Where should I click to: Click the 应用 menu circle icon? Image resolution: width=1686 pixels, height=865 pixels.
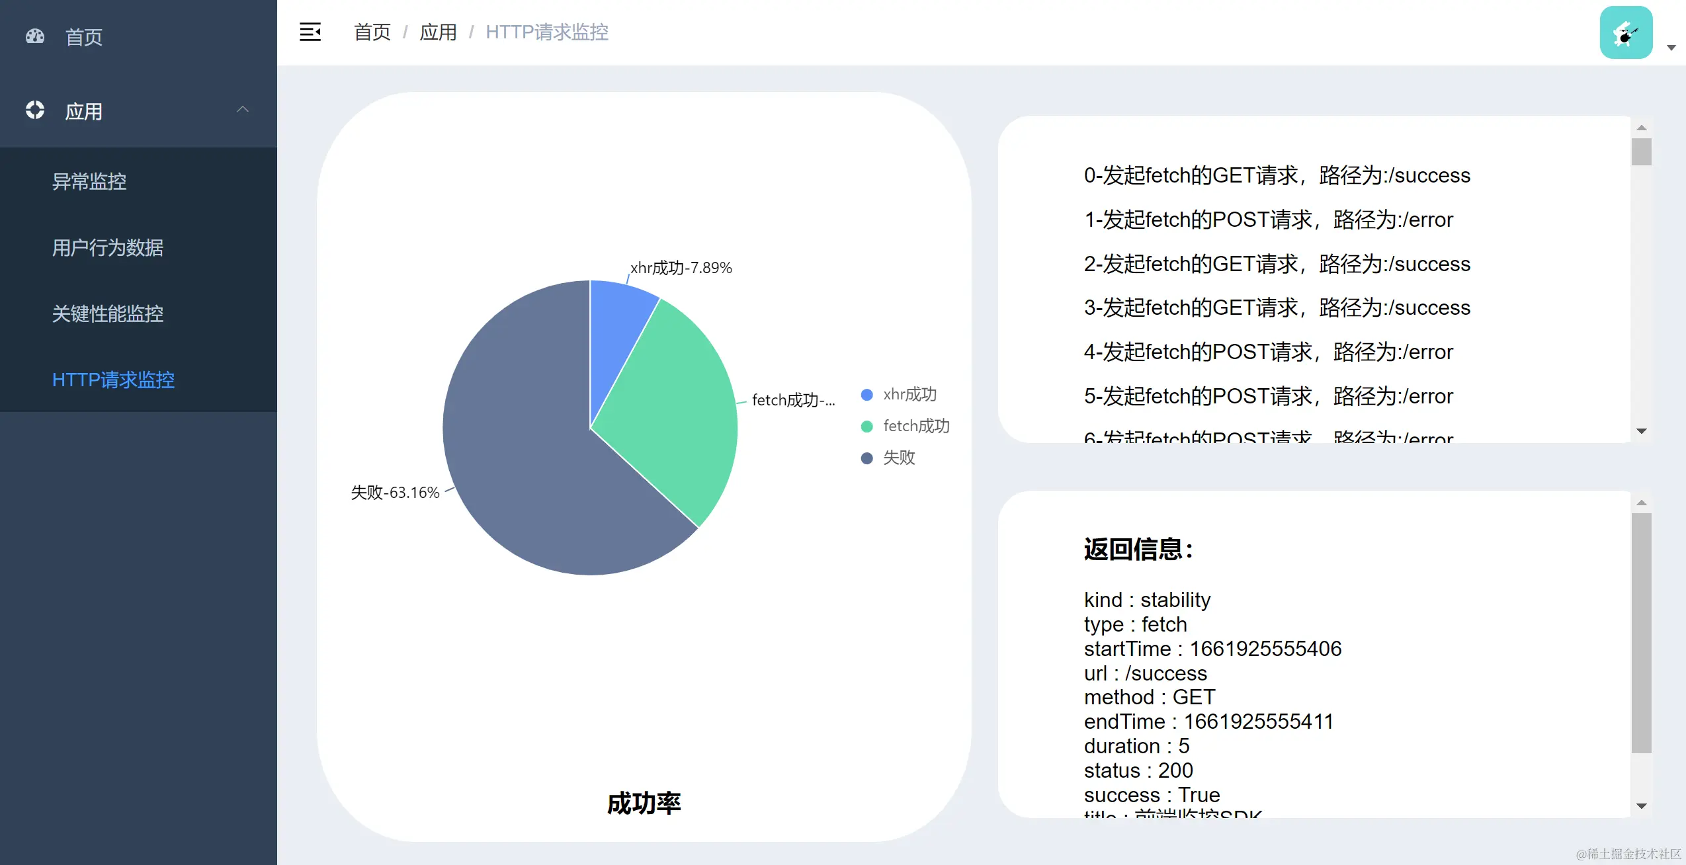tap(35, 110)
